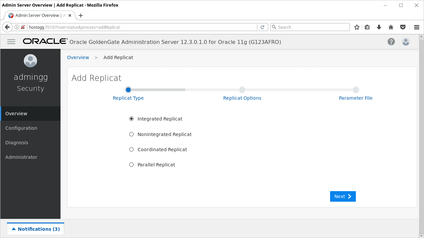This screenshot has width=424, height=238.
Task: Open Administrator in the sidebar
Action: click(x=30, y=157)
